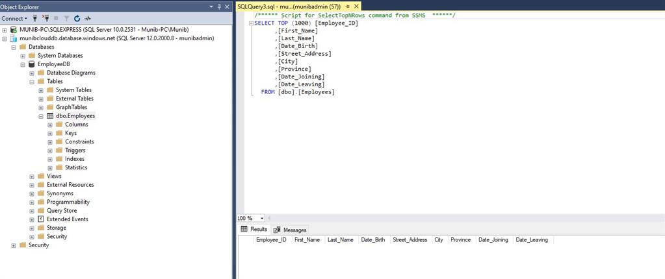Pin the SQLQuery3.sql tab
665x279 pixels.
tap(347, 6)
